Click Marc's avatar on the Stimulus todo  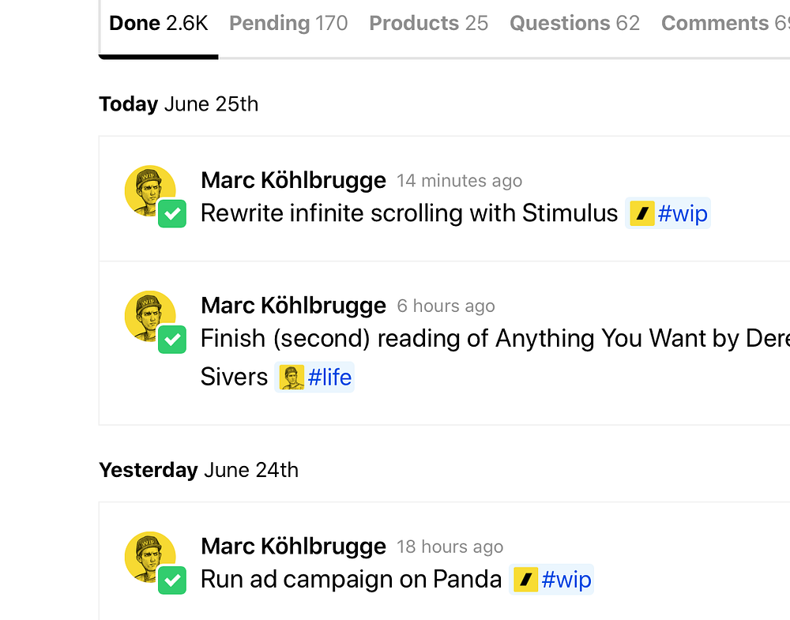click(x=149, y=190)
